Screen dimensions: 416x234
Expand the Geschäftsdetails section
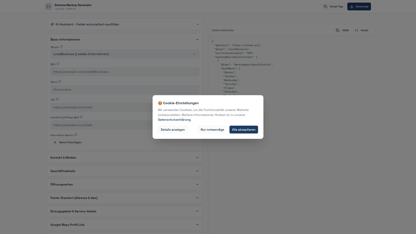point(125,171)
